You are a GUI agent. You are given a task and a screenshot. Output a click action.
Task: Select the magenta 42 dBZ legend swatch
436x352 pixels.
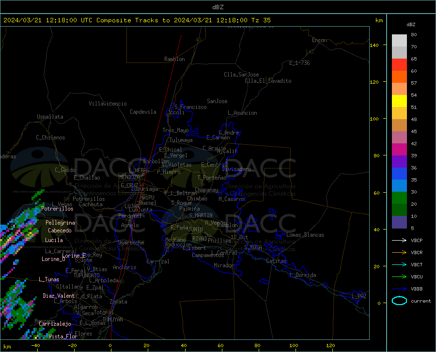tap(399, 149)
